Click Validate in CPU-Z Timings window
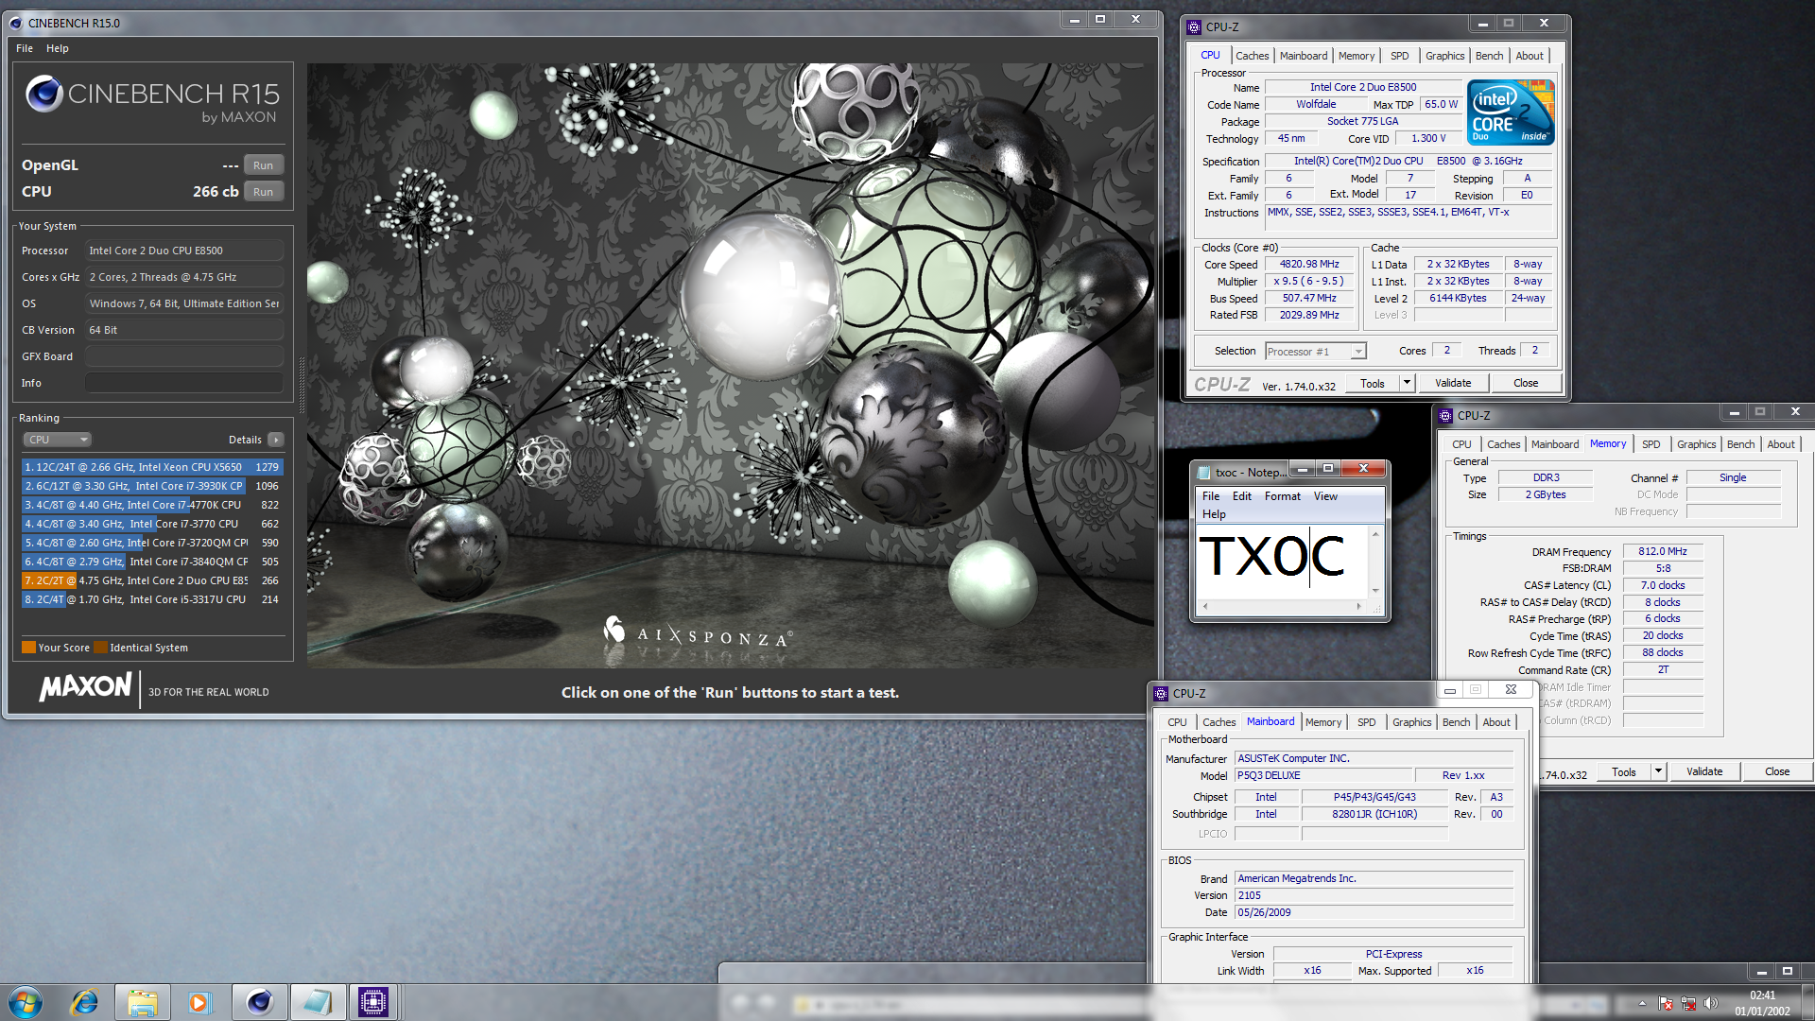 [x=1704, y=771]
